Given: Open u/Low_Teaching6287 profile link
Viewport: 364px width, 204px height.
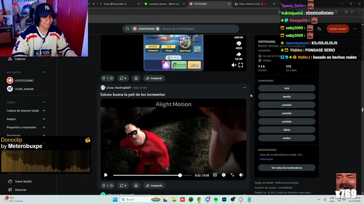Looking at the screenshot, I should [119, 88].
